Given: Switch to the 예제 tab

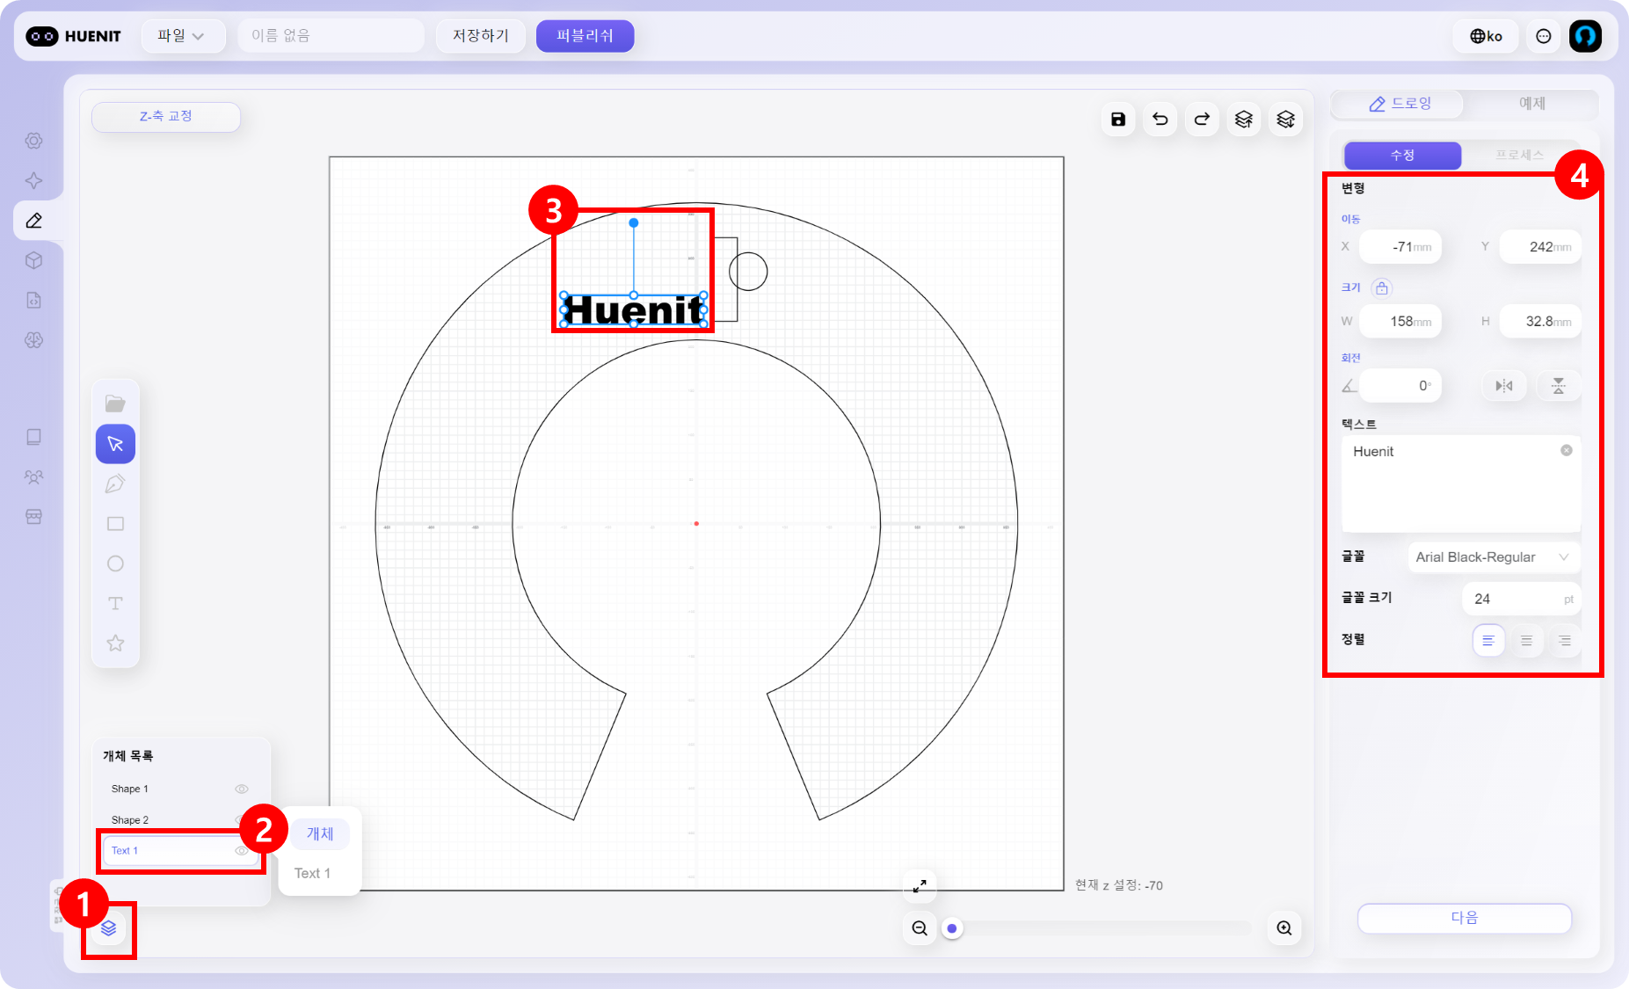Looking at the screenshot, I should tap(1531, 104).
